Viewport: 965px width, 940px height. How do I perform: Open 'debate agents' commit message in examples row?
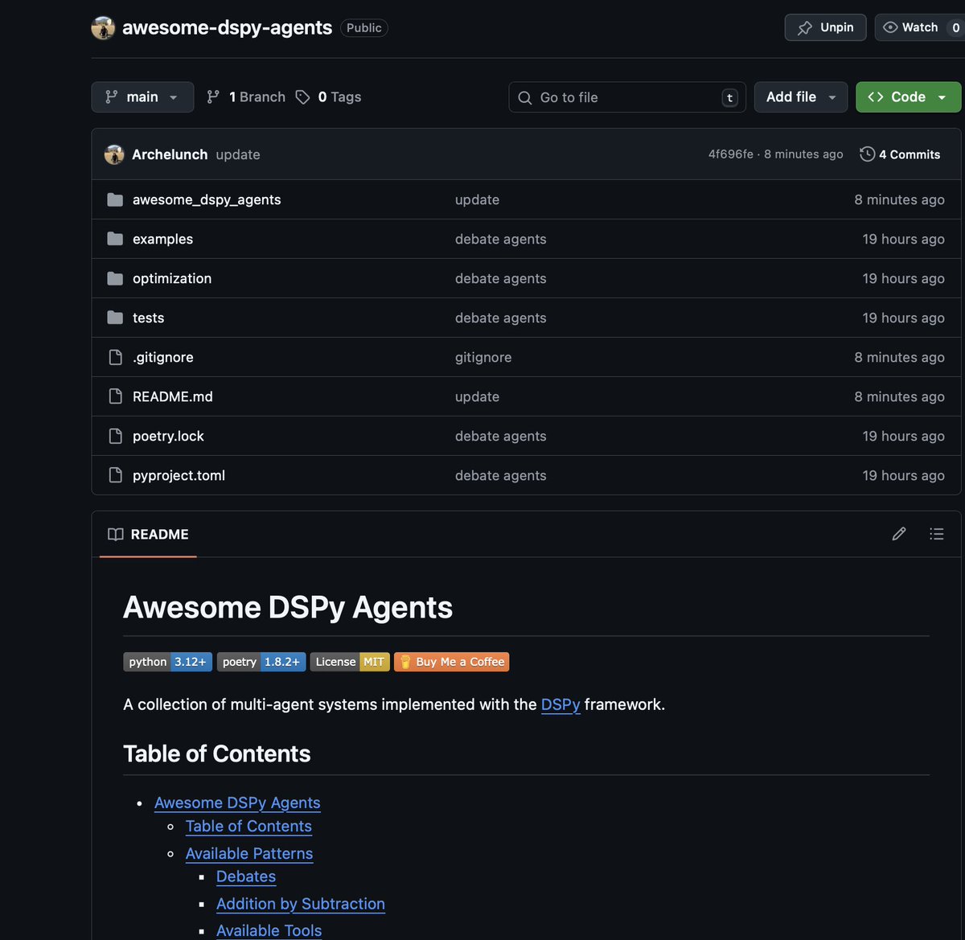point(500,239)
